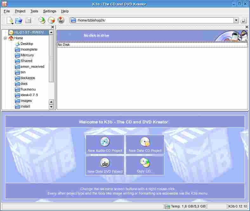Image resolution: width=250 pixels, height=211 pixels.
Task: Select the idesk-0.7.5 folder
Action: [26, 95]
